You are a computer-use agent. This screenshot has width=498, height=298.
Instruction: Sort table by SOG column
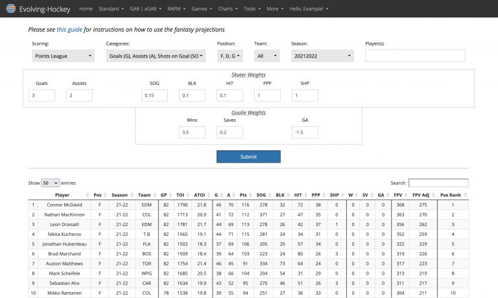[x=262, y=195]
